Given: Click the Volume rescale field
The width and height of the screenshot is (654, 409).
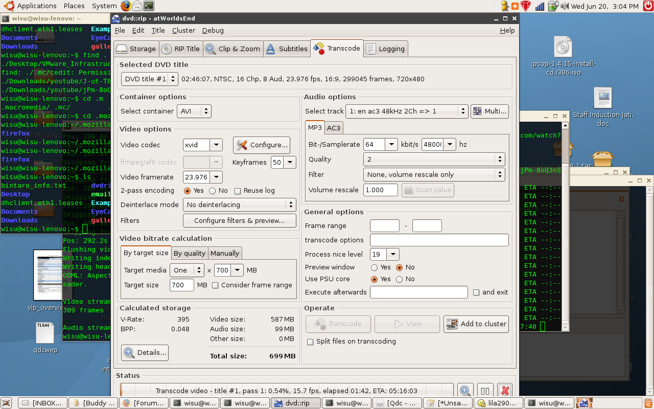Looking at the screenshot, I should [x=381, y=190].
